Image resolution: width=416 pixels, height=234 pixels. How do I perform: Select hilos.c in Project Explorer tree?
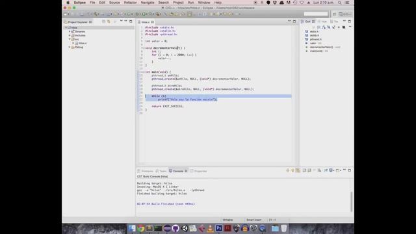tap(83, 44)
